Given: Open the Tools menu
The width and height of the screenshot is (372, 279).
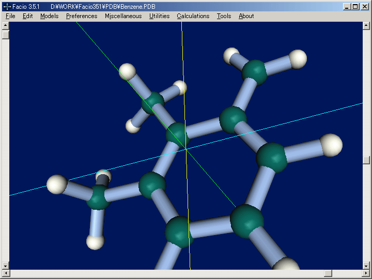Looking at the screenshot, I should [224, 16].
